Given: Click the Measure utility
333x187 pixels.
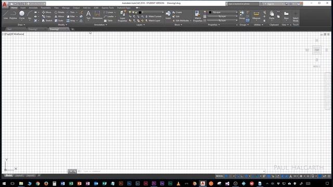Looking at the screenshot, I should 257,15.
